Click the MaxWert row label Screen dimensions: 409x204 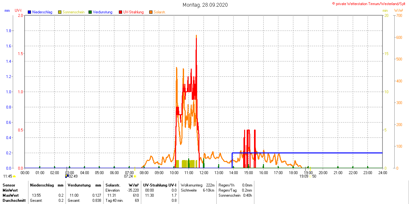tap(11, 195)
